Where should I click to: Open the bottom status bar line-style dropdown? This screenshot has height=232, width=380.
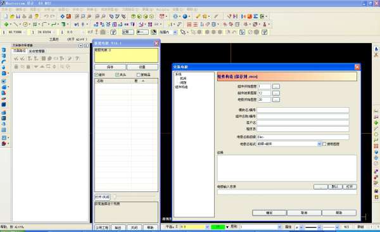(313, 227)
